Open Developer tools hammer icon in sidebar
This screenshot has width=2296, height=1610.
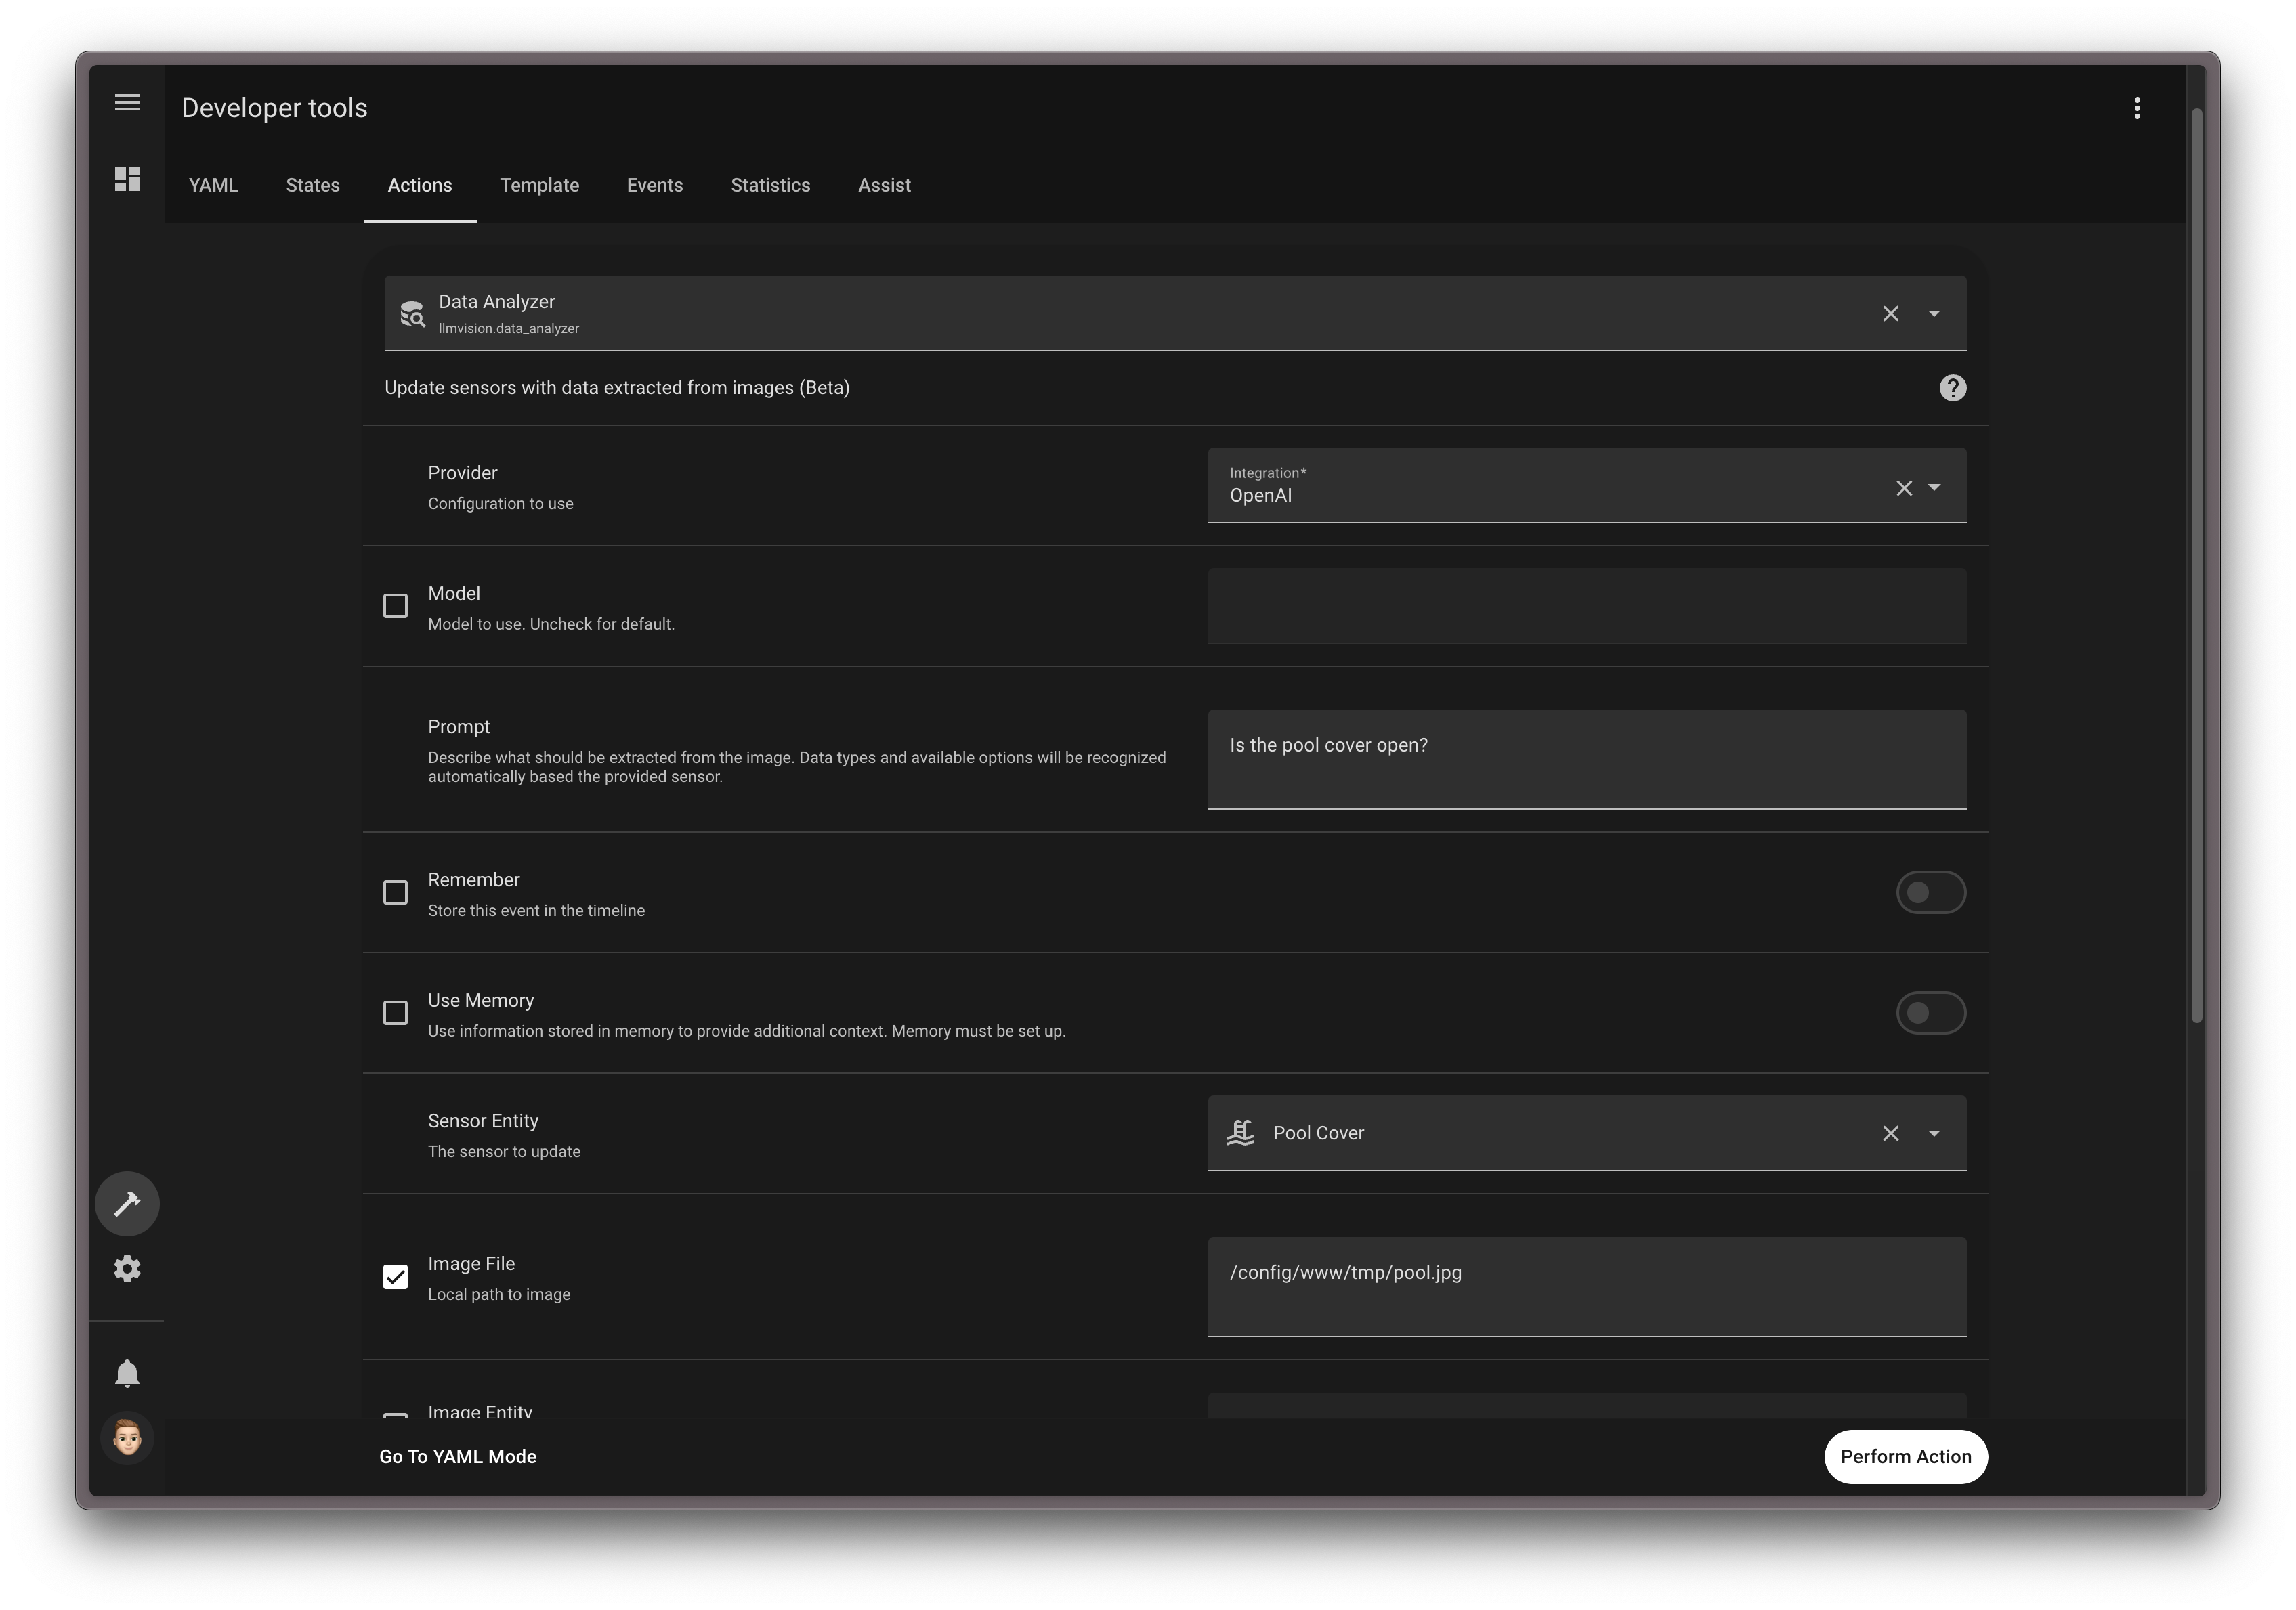(127, 1203)
